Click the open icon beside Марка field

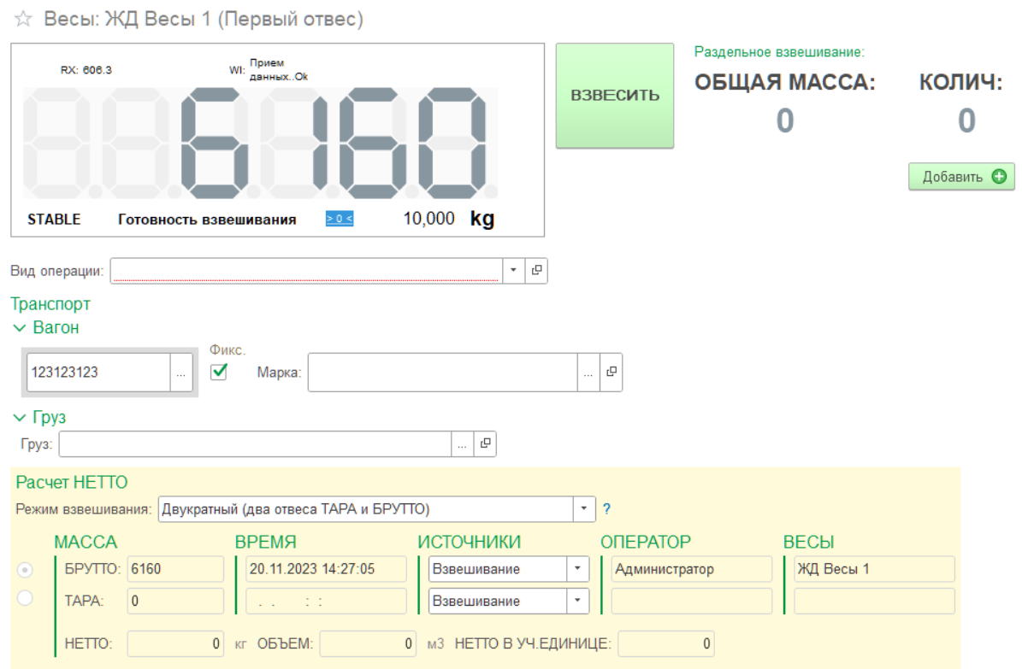611,373
